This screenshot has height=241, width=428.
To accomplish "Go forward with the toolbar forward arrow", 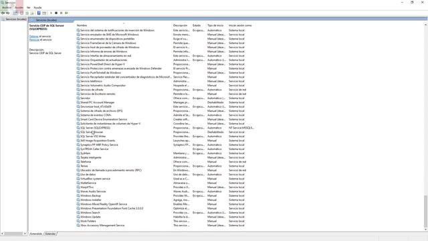I will (x=7, y=13).
